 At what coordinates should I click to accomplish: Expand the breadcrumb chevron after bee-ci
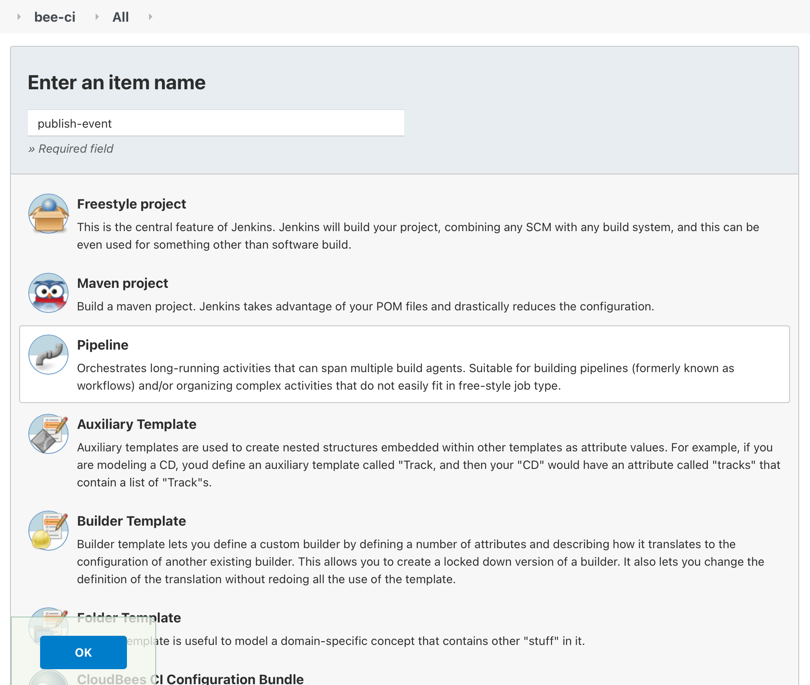tap(97, 17)
